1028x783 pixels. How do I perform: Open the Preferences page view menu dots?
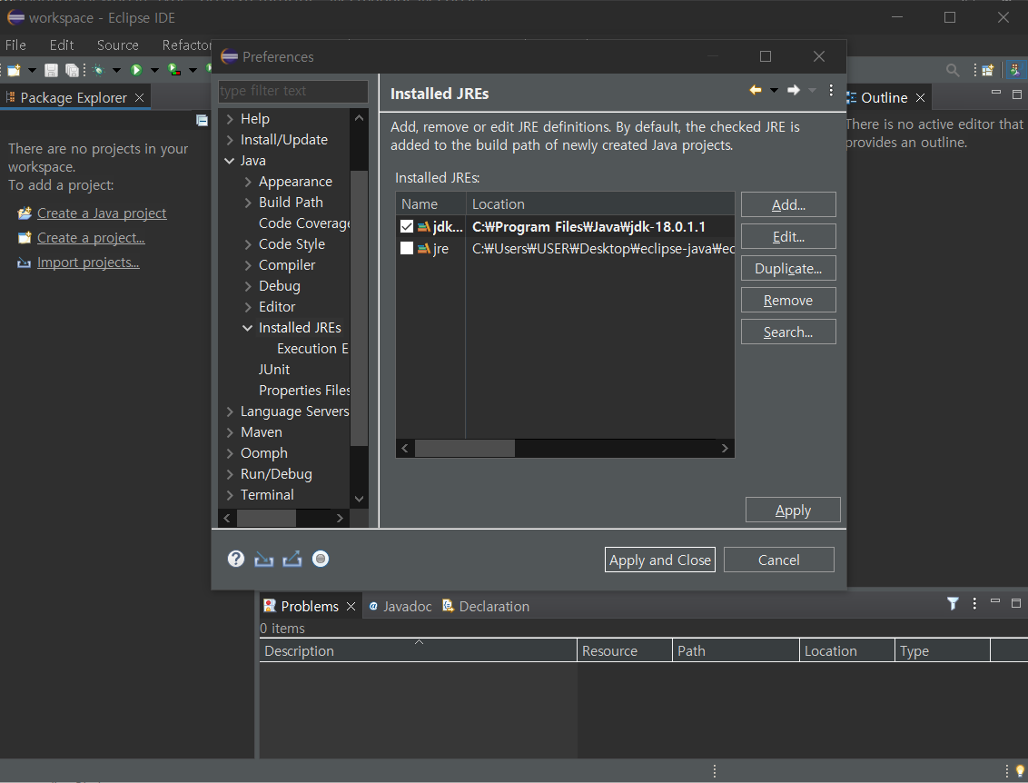[831, 90]
